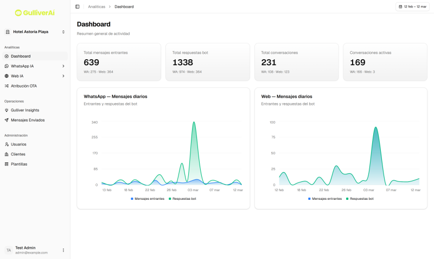Expand the Web IA submenu chevron
Screen dimensions: 434x259
[x=63, y=76]
